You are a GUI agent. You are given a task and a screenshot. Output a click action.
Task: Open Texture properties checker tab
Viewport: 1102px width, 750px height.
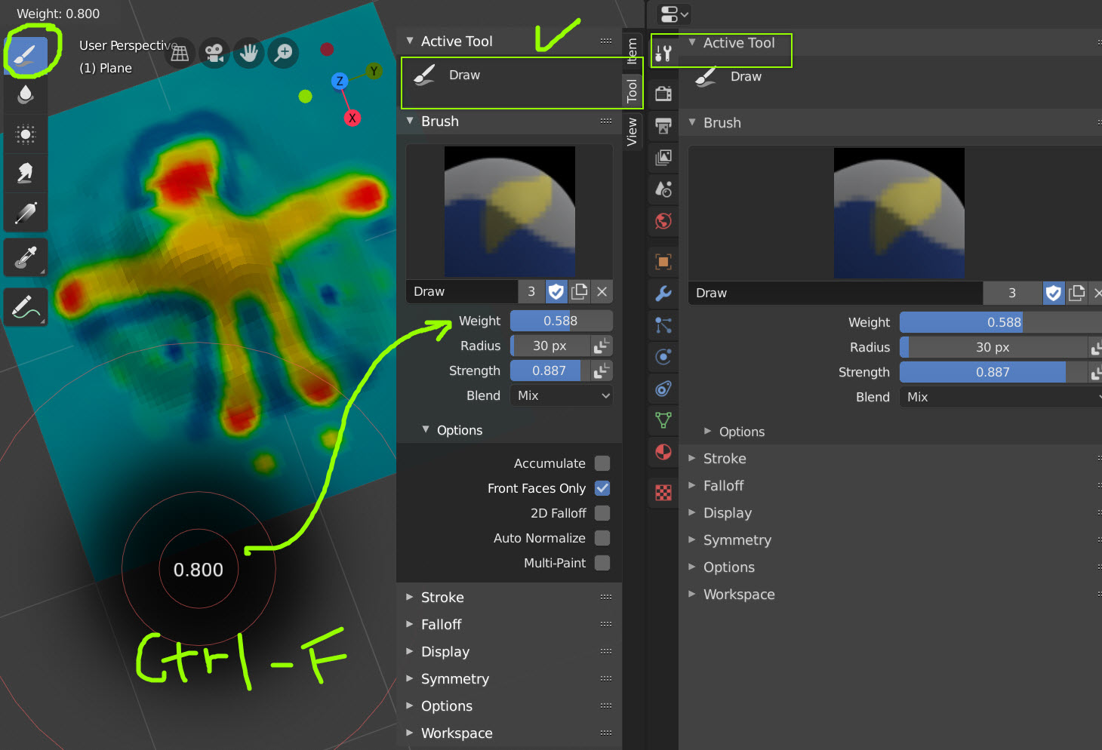[663, 493]
